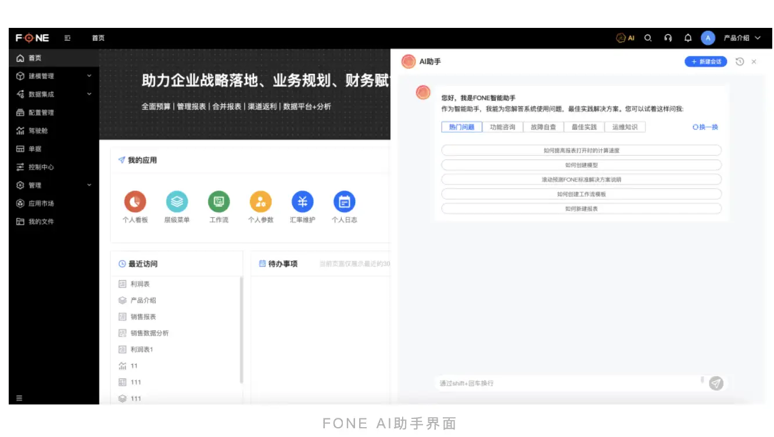Screen dimensions: 774x437
Task: Ask 滚动预测FONE标准解决方案说明
Action: [582, 180]
